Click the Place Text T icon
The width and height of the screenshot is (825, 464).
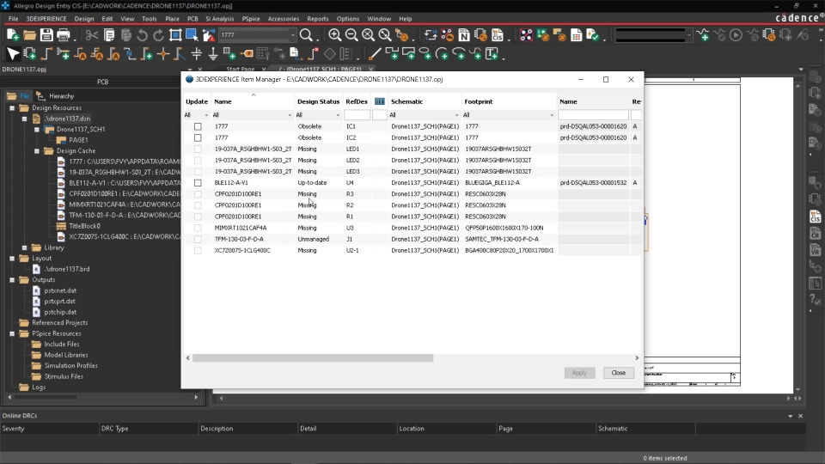point(492,53)
